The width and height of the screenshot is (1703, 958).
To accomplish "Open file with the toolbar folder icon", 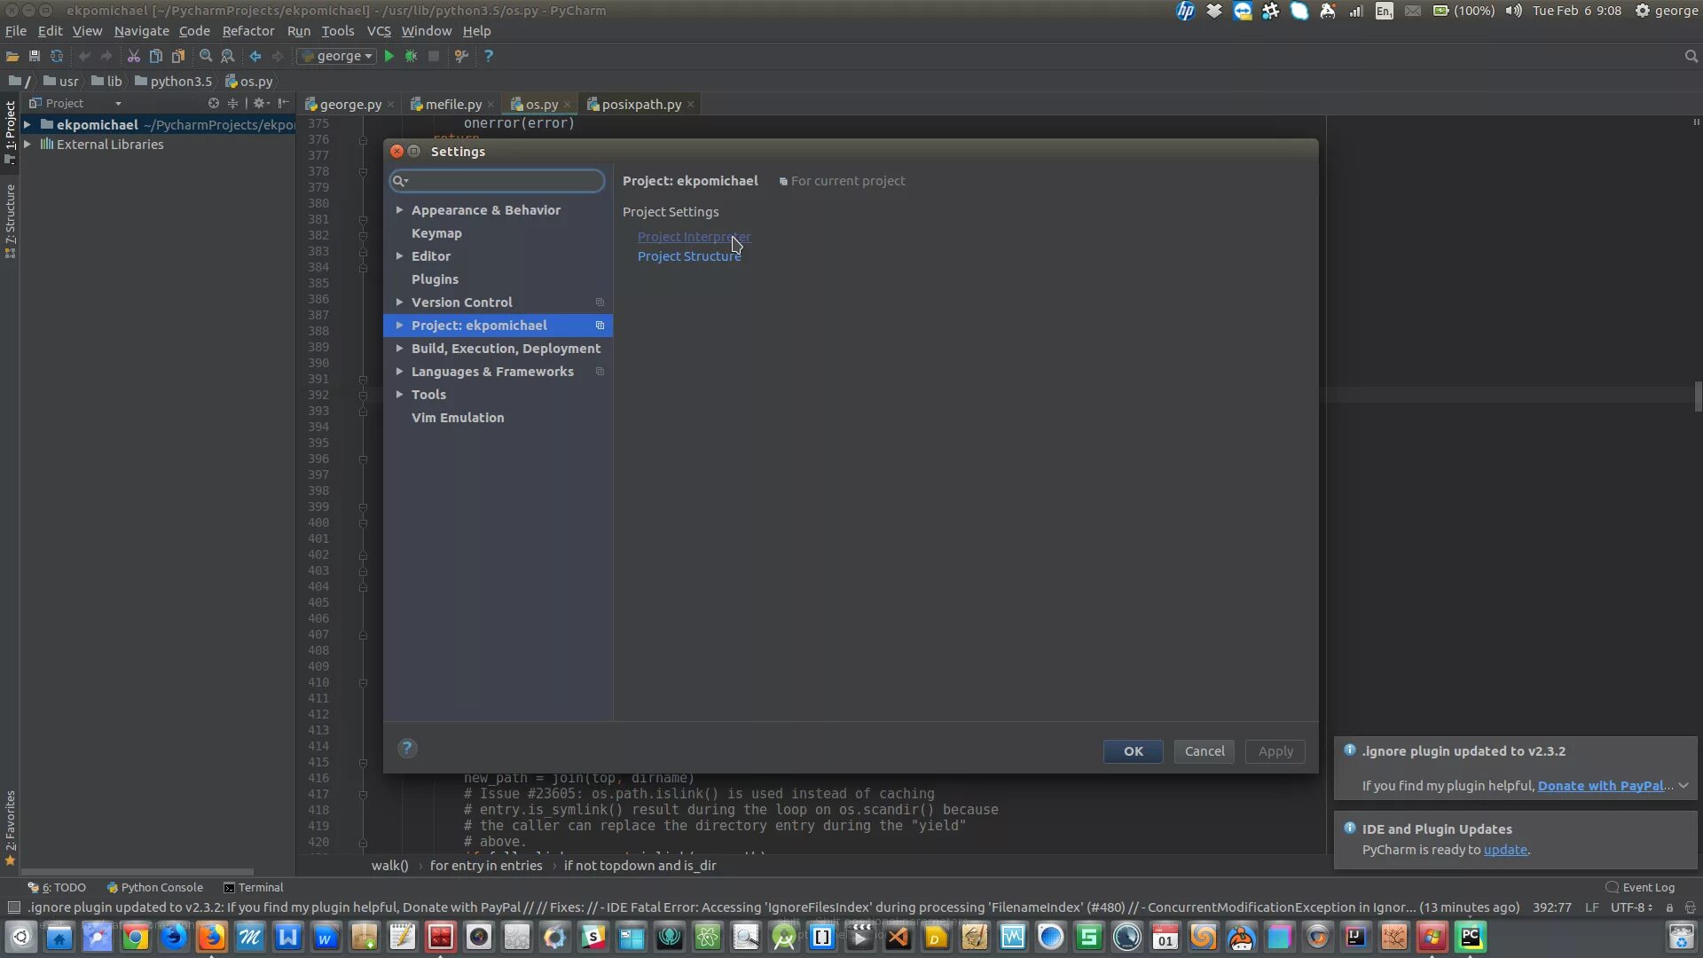I will 12,56.
